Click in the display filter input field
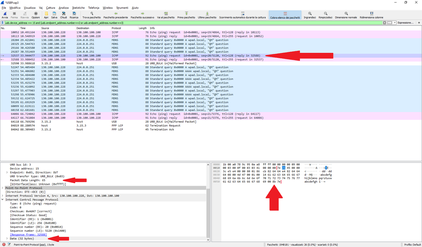Image resolution: width=422 pixels, height=247 pixels. coord(193,23)
